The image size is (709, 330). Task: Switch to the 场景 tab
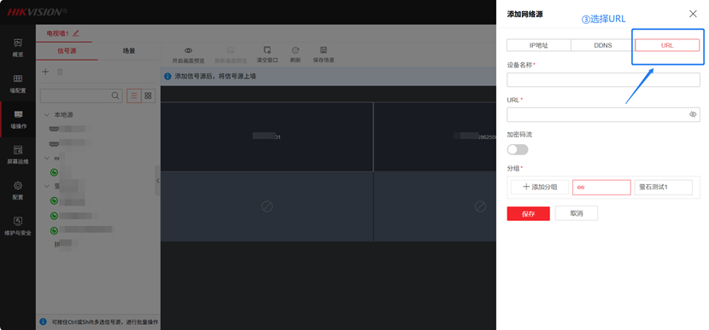129,51
